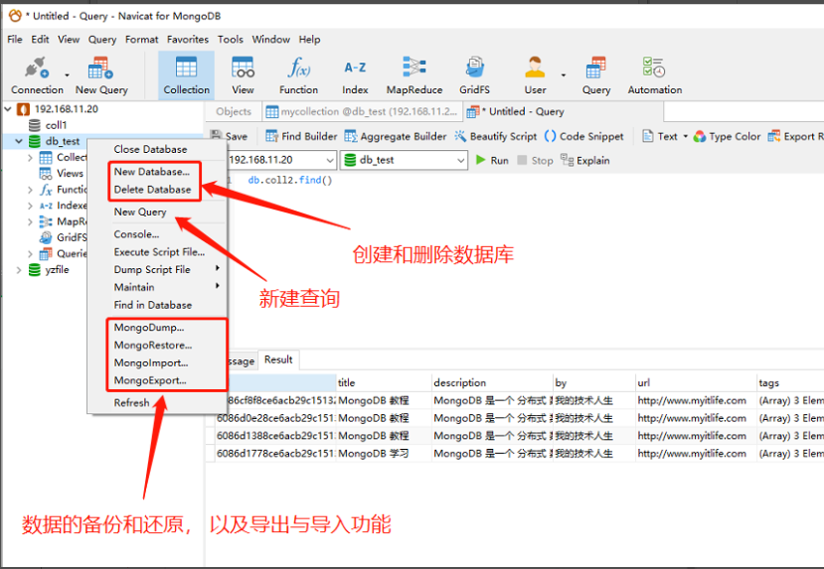Click the query editor text db.coll2.find()
This screenshot has height=569, width=824.
[x=290, y=180]
